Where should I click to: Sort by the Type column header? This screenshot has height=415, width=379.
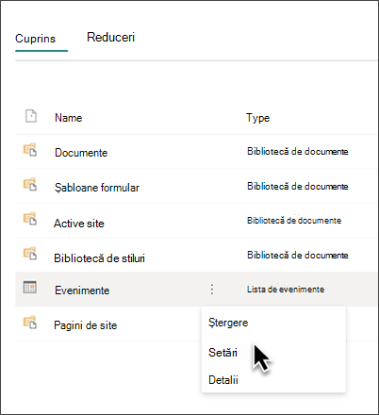click(258, 118)
